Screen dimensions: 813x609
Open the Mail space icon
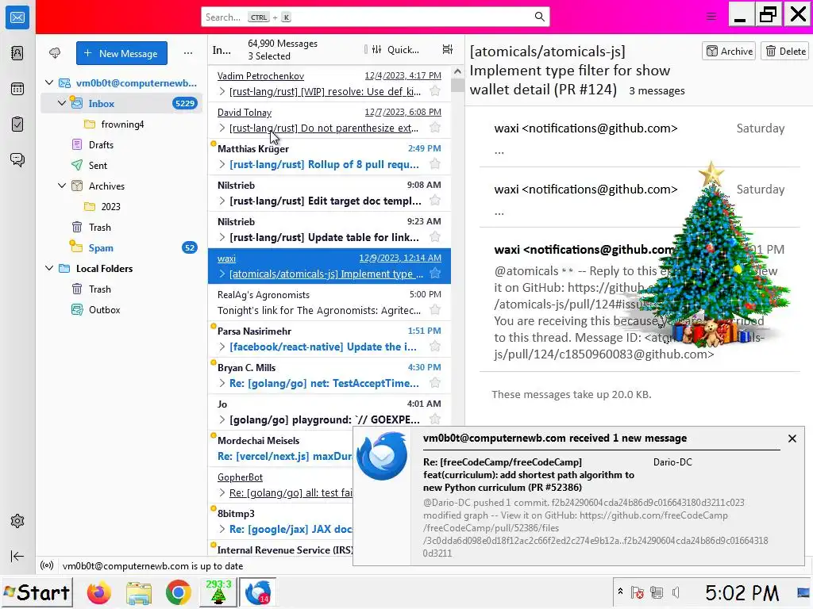coord(17,17)
